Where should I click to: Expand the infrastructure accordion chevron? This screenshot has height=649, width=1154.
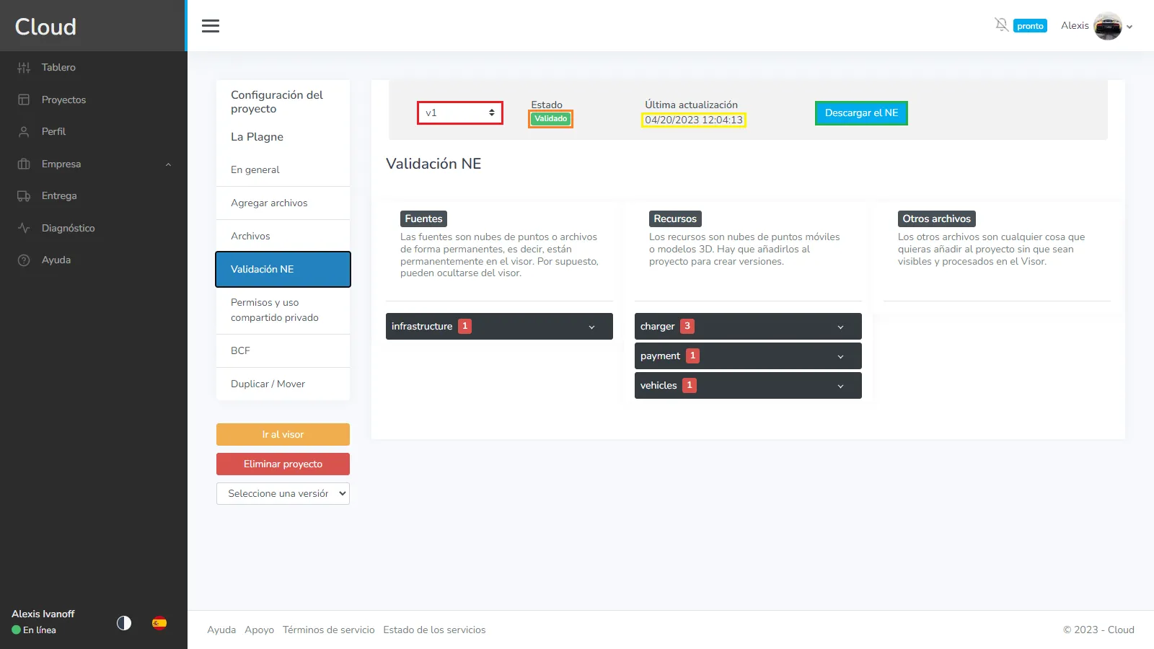click(x=591, y=327)
